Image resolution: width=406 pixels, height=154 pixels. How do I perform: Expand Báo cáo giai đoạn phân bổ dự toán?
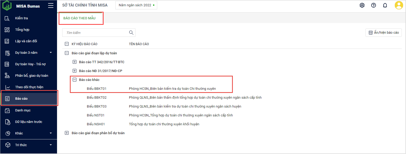tap(67, 133)
